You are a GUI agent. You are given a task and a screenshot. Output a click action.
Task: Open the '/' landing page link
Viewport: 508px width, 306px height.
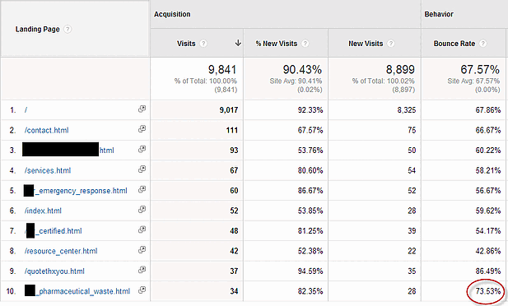pyautogui.click(x=26, y=110)
